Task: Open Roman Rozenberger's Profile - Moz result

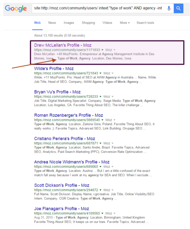Action: click(x=69, y=115)
